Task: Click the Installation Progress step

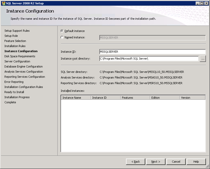Action: point(17,97)
